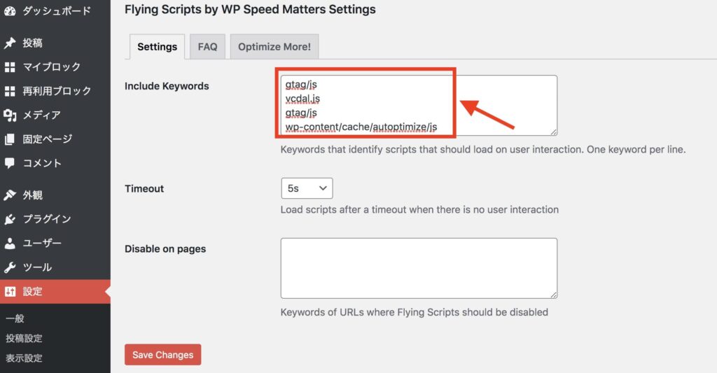This screenshot has height=373, width=717.
Task: Open the プラグイン plug icon
Action: click(10, 220)
